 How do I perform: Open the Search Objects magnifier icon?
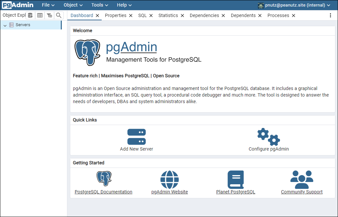pos(59,15)
